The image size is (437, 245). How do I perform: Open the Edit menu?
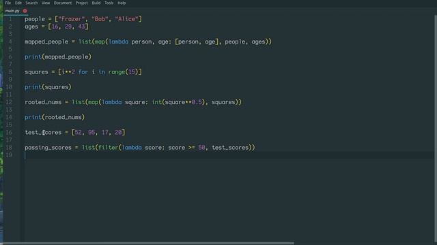pyautogui.click(x=18, y=3)
